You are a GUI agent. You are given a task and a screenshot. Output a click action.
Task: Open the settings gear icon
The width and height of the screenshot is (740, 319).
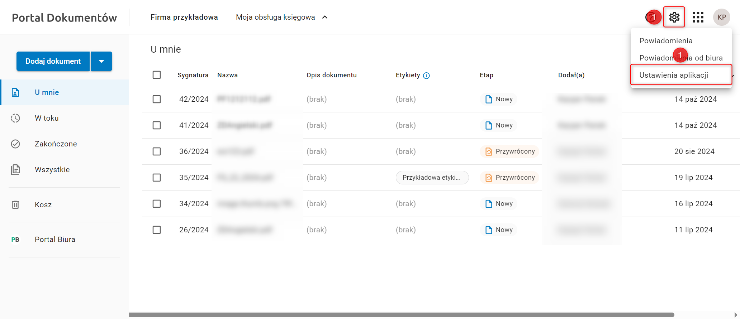click(674, 17)
